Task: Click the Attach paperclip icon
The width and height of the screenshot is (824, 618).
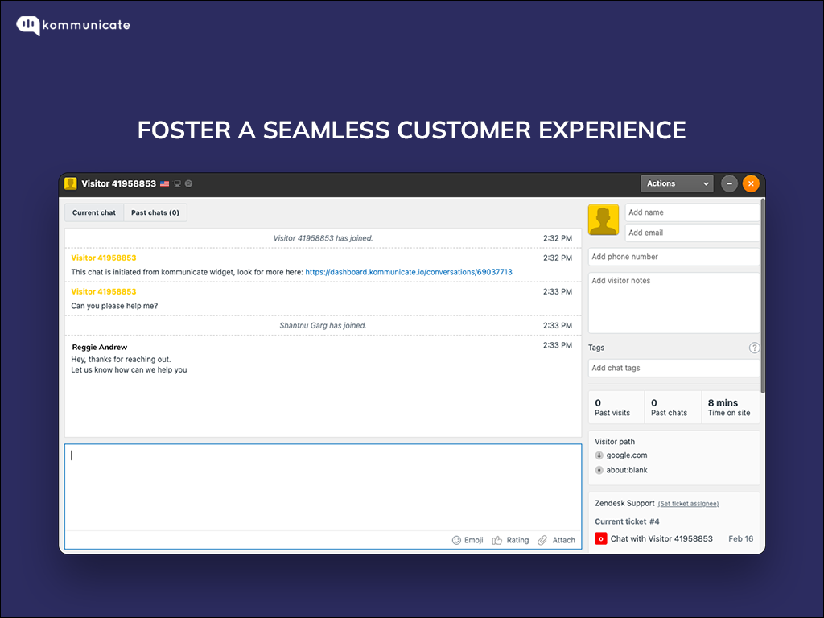Action: [x=543, y=540]
